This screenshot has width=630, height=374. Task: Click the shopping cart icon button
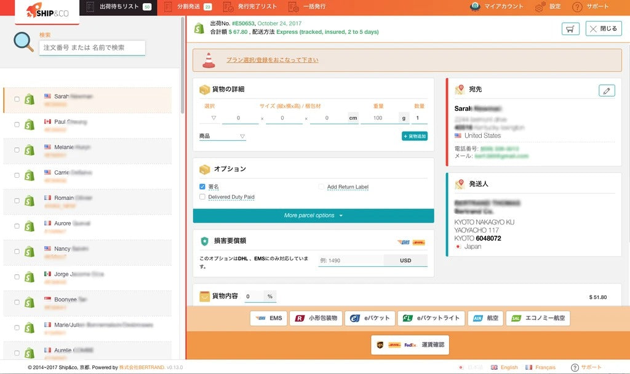[570, 28]
